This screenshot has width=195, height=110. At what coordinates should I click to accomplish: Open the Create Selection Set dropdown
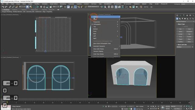(x=94, y=7)
